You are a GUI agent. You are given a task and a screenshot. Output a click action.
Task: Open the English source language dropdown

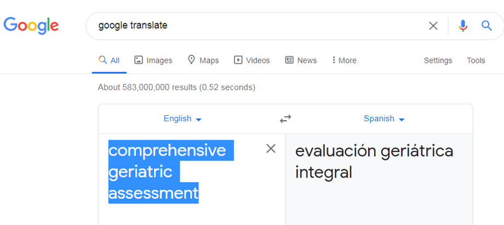point(182,119)
